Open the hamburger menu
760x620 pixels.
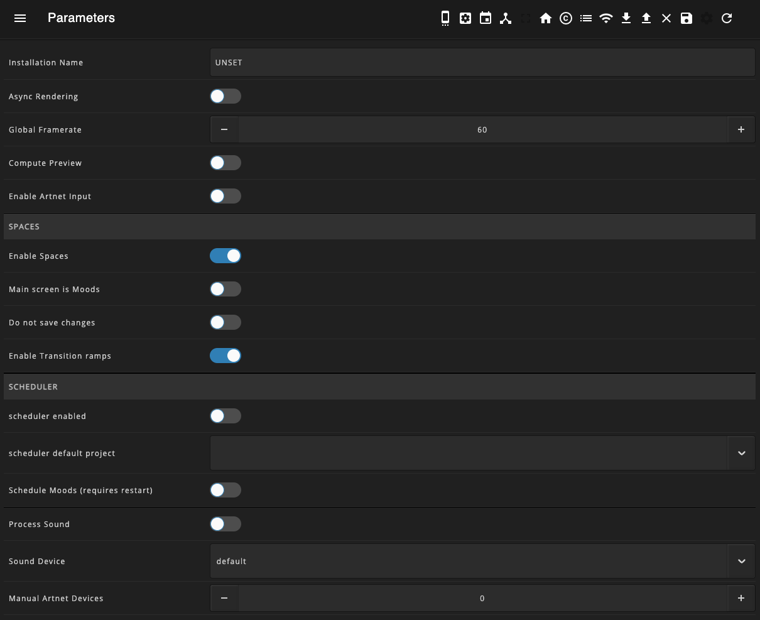pos(20,18)
